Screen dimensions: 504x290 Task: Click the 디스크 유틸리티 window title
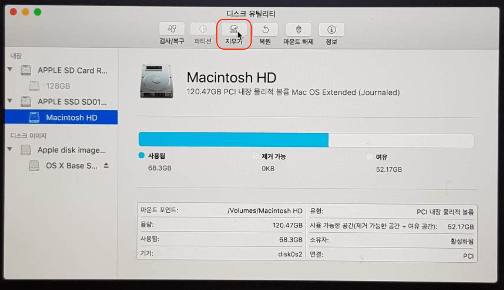(251, 14)
